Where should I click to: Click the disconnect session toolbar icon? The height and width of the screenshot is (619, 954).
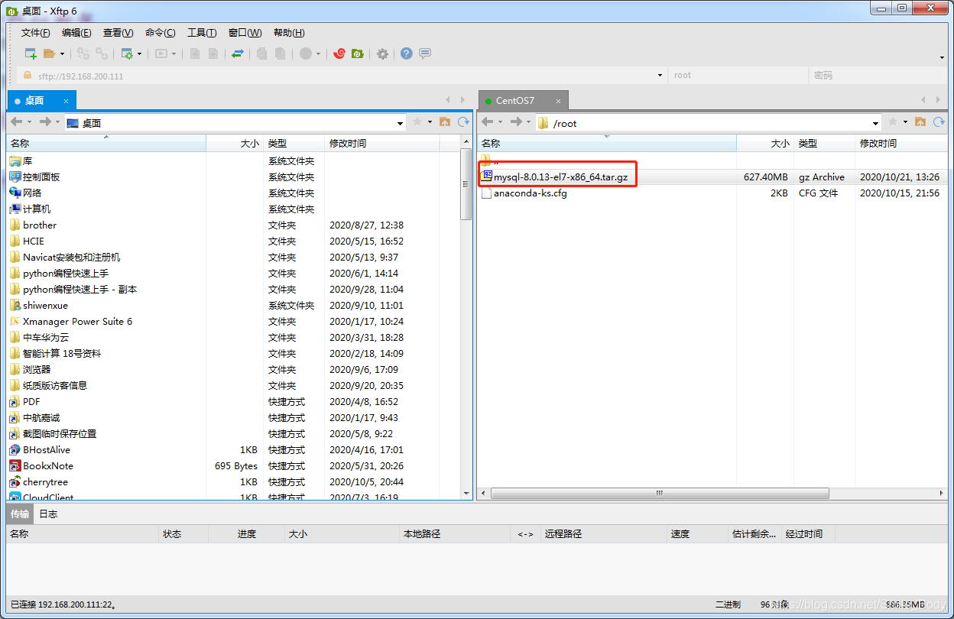83,53
